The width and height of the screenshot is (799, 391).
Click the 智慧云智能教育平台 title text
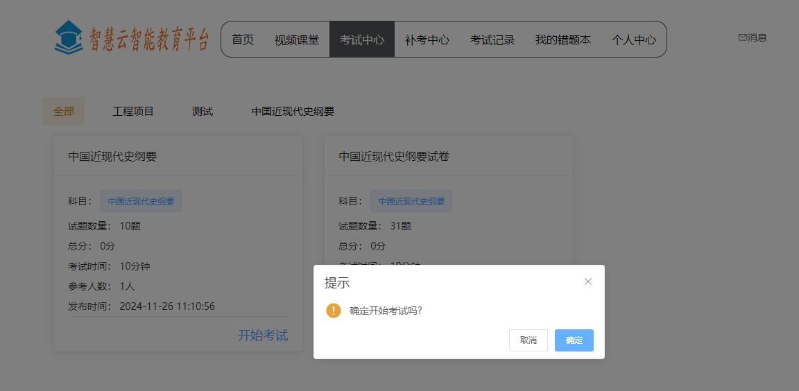click(x=149, y=40)
